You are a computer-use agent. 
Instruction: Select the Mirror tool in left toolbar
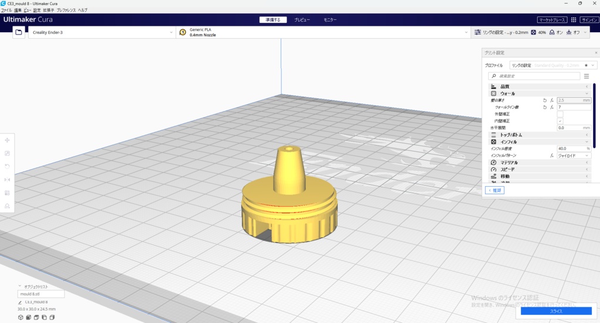coord(7,180)
